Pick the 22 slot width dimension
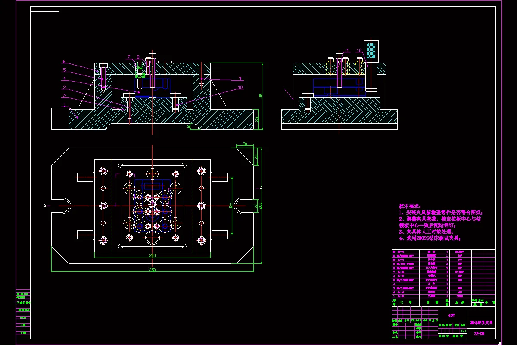Viewport: 517px width, 345px height. pyautogui.click(x=256, y=207)
